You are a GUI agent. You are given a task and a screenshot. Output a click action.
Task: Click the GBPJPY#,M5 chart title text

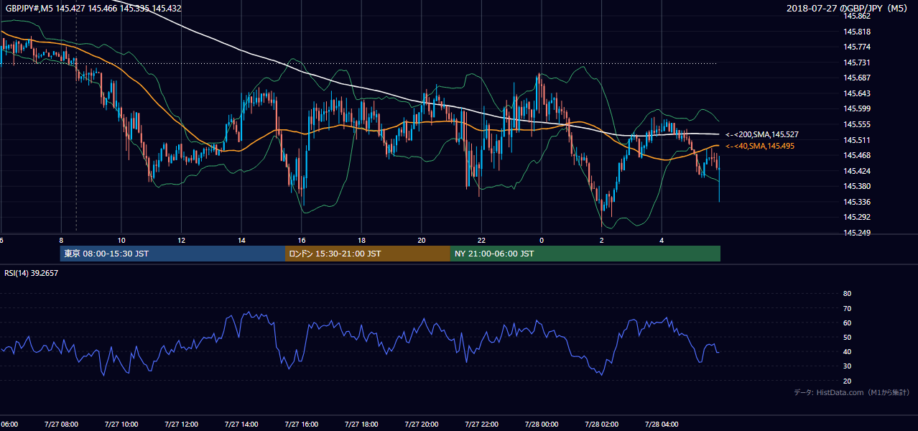click(92, 9)
